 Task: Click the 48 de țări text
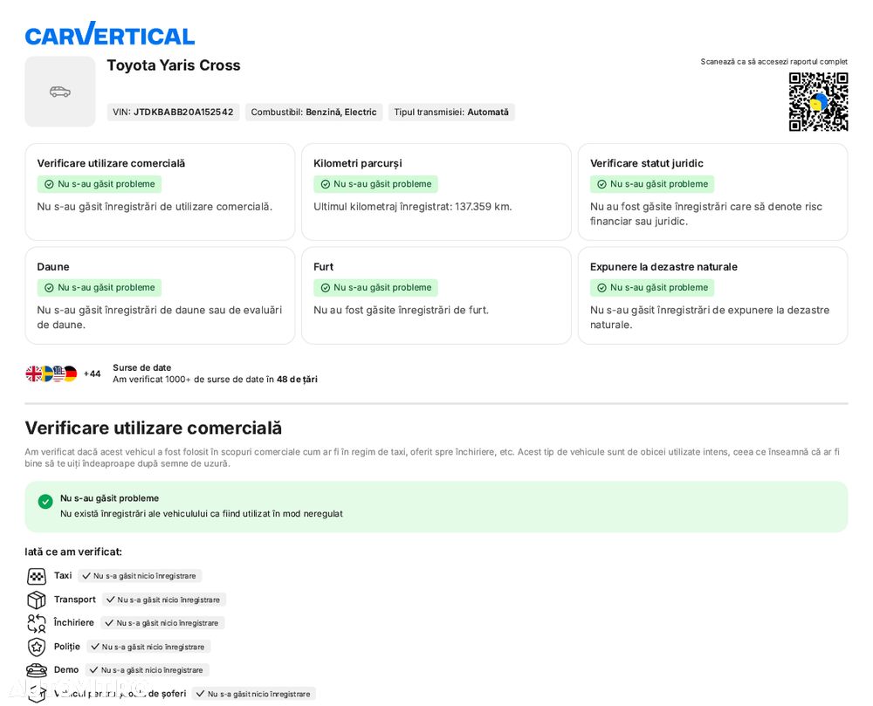[297, 380]
